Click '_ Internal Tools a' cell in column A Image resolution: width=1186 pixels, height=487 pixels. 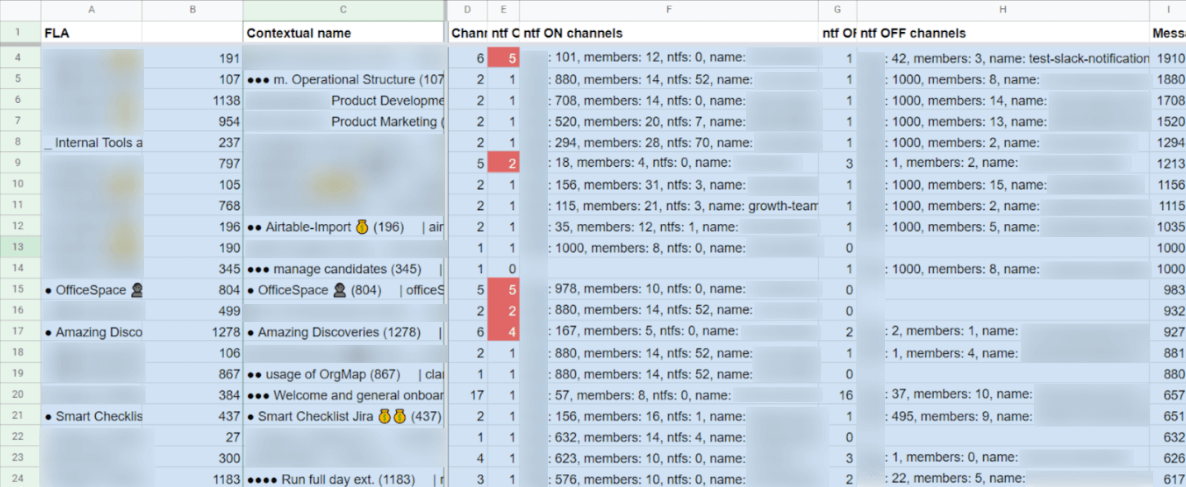(91, 143)
